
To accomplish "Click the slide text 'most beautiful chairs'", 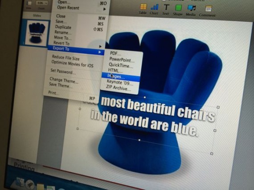I will [159, 109].
